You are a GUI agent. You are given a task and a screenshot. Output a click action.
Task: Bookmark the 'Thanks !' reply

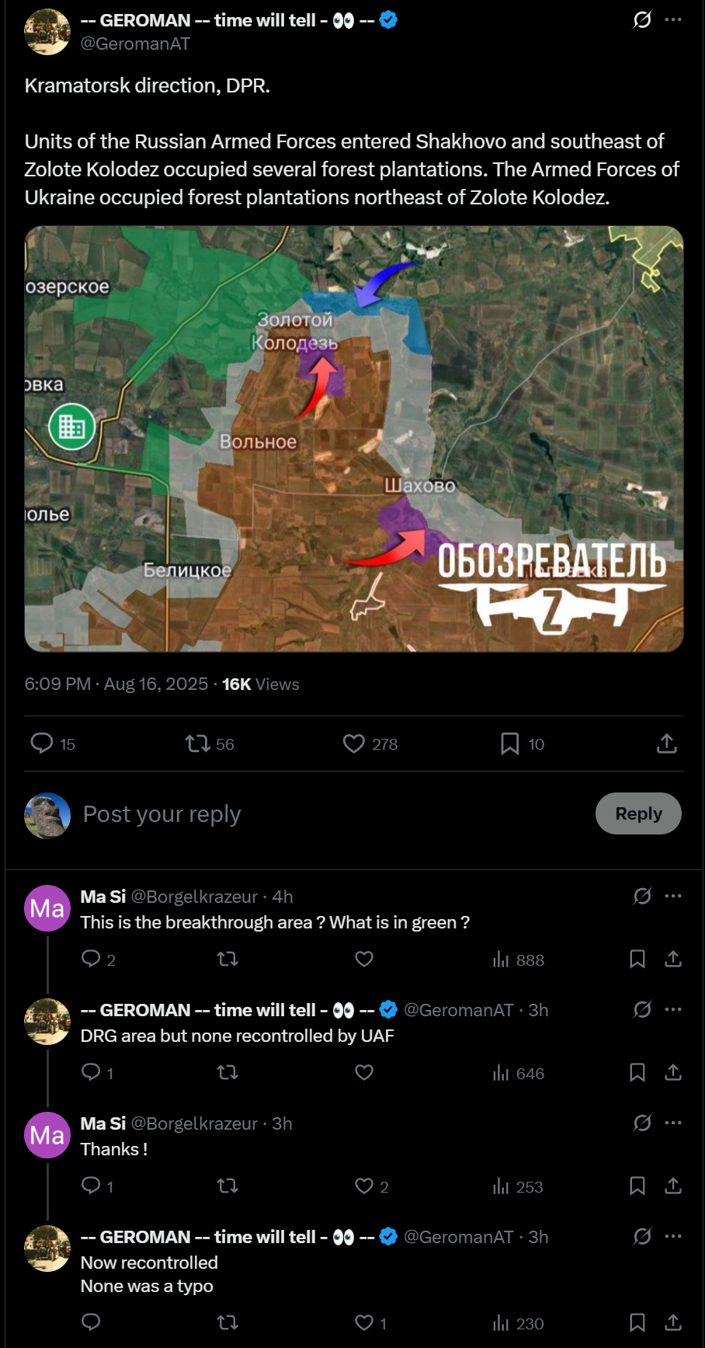(x=637, y=1186)
